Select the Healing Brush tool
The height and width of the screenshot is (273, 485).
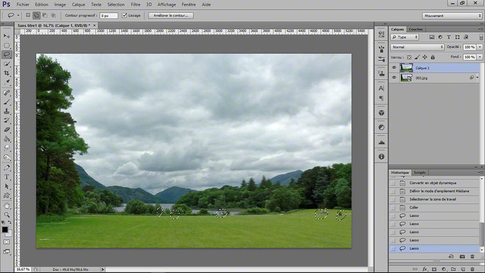coord(7,92)
